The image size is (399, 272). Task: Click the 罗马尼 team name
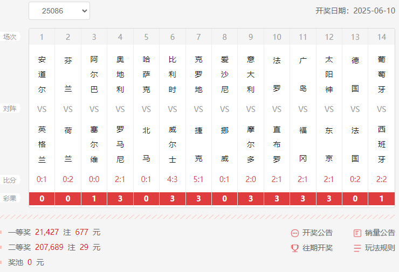coord(120,144)
